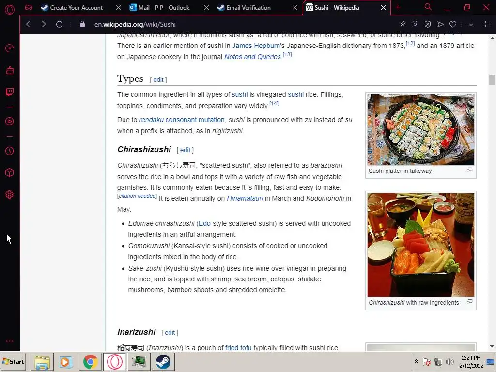The width and height of the screenshot is (496, 372).
Task: Open Windows Start menu
Action: point(13,361)
